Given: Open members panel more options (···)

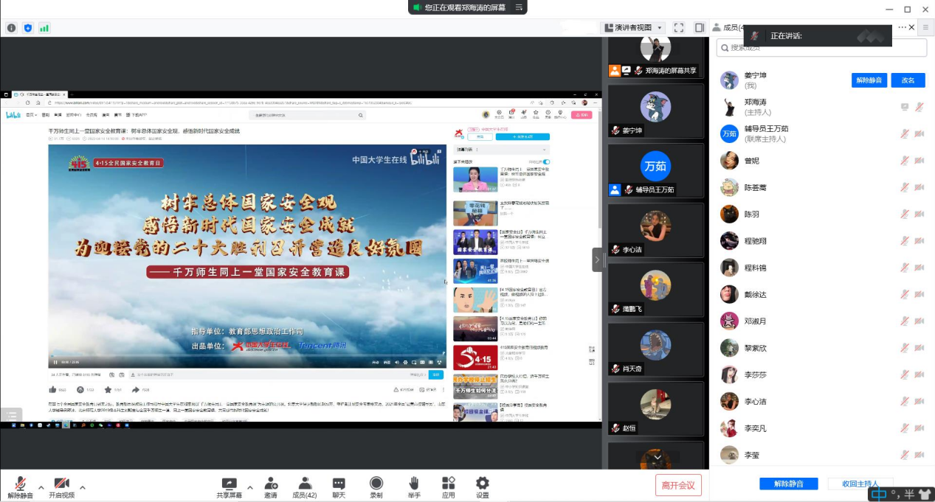Looking at the screenshot, I should coord(901,27).
